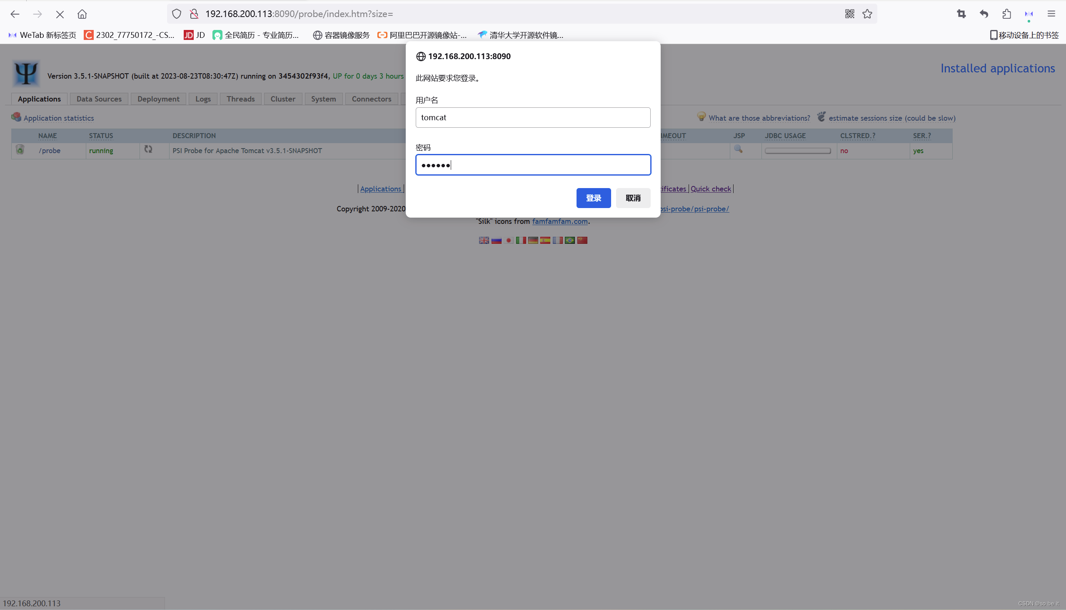
Task: Switch language with the UK flag
Action: [484, 240]
